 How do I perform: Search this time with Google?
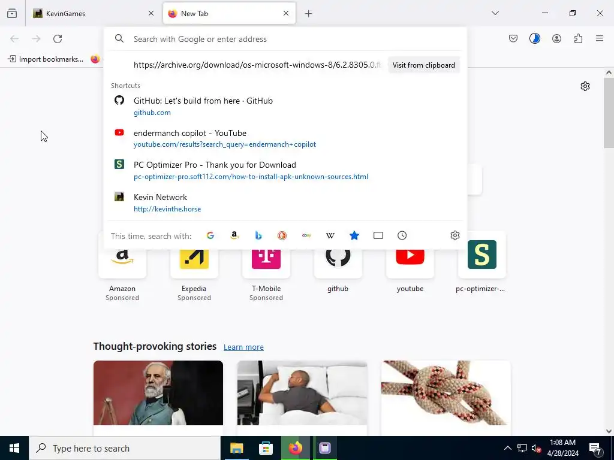tap(210, 235)
